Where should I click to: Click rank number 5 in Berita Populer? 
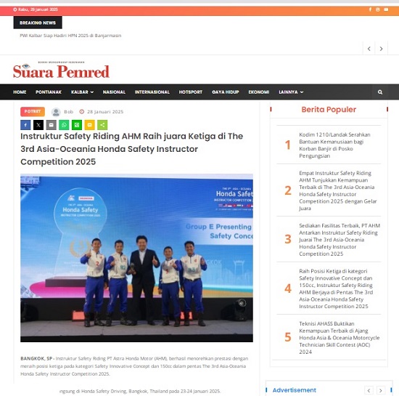coord(288,337)
